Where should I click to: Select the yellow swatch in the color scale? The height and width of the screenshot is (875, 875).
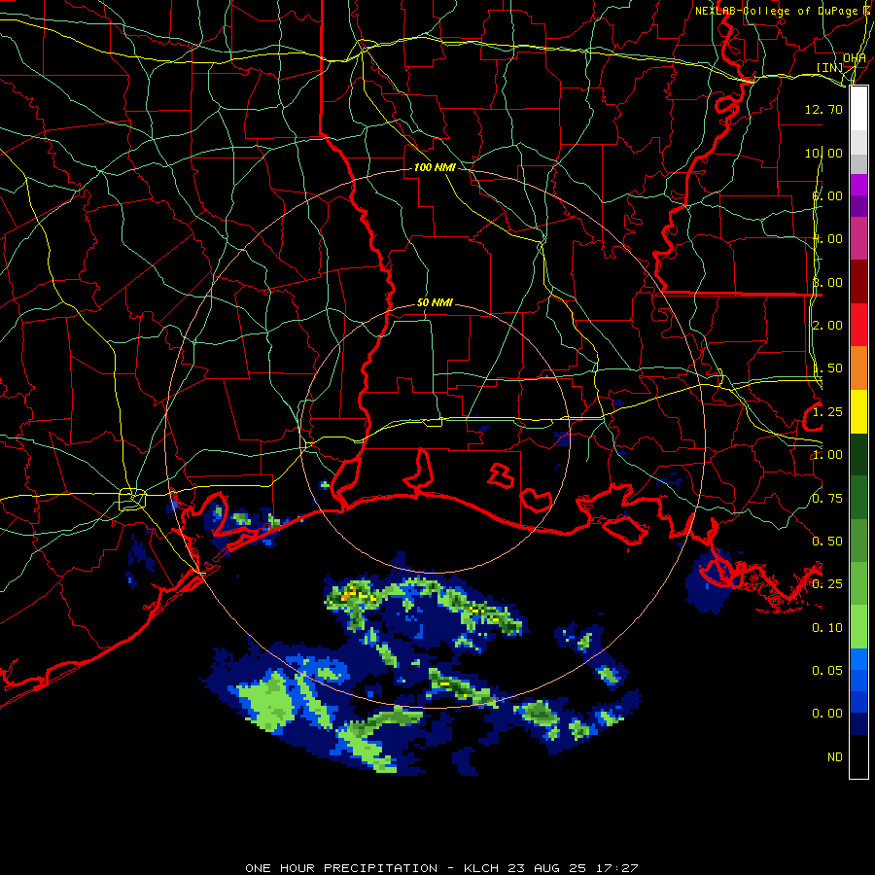858,411
